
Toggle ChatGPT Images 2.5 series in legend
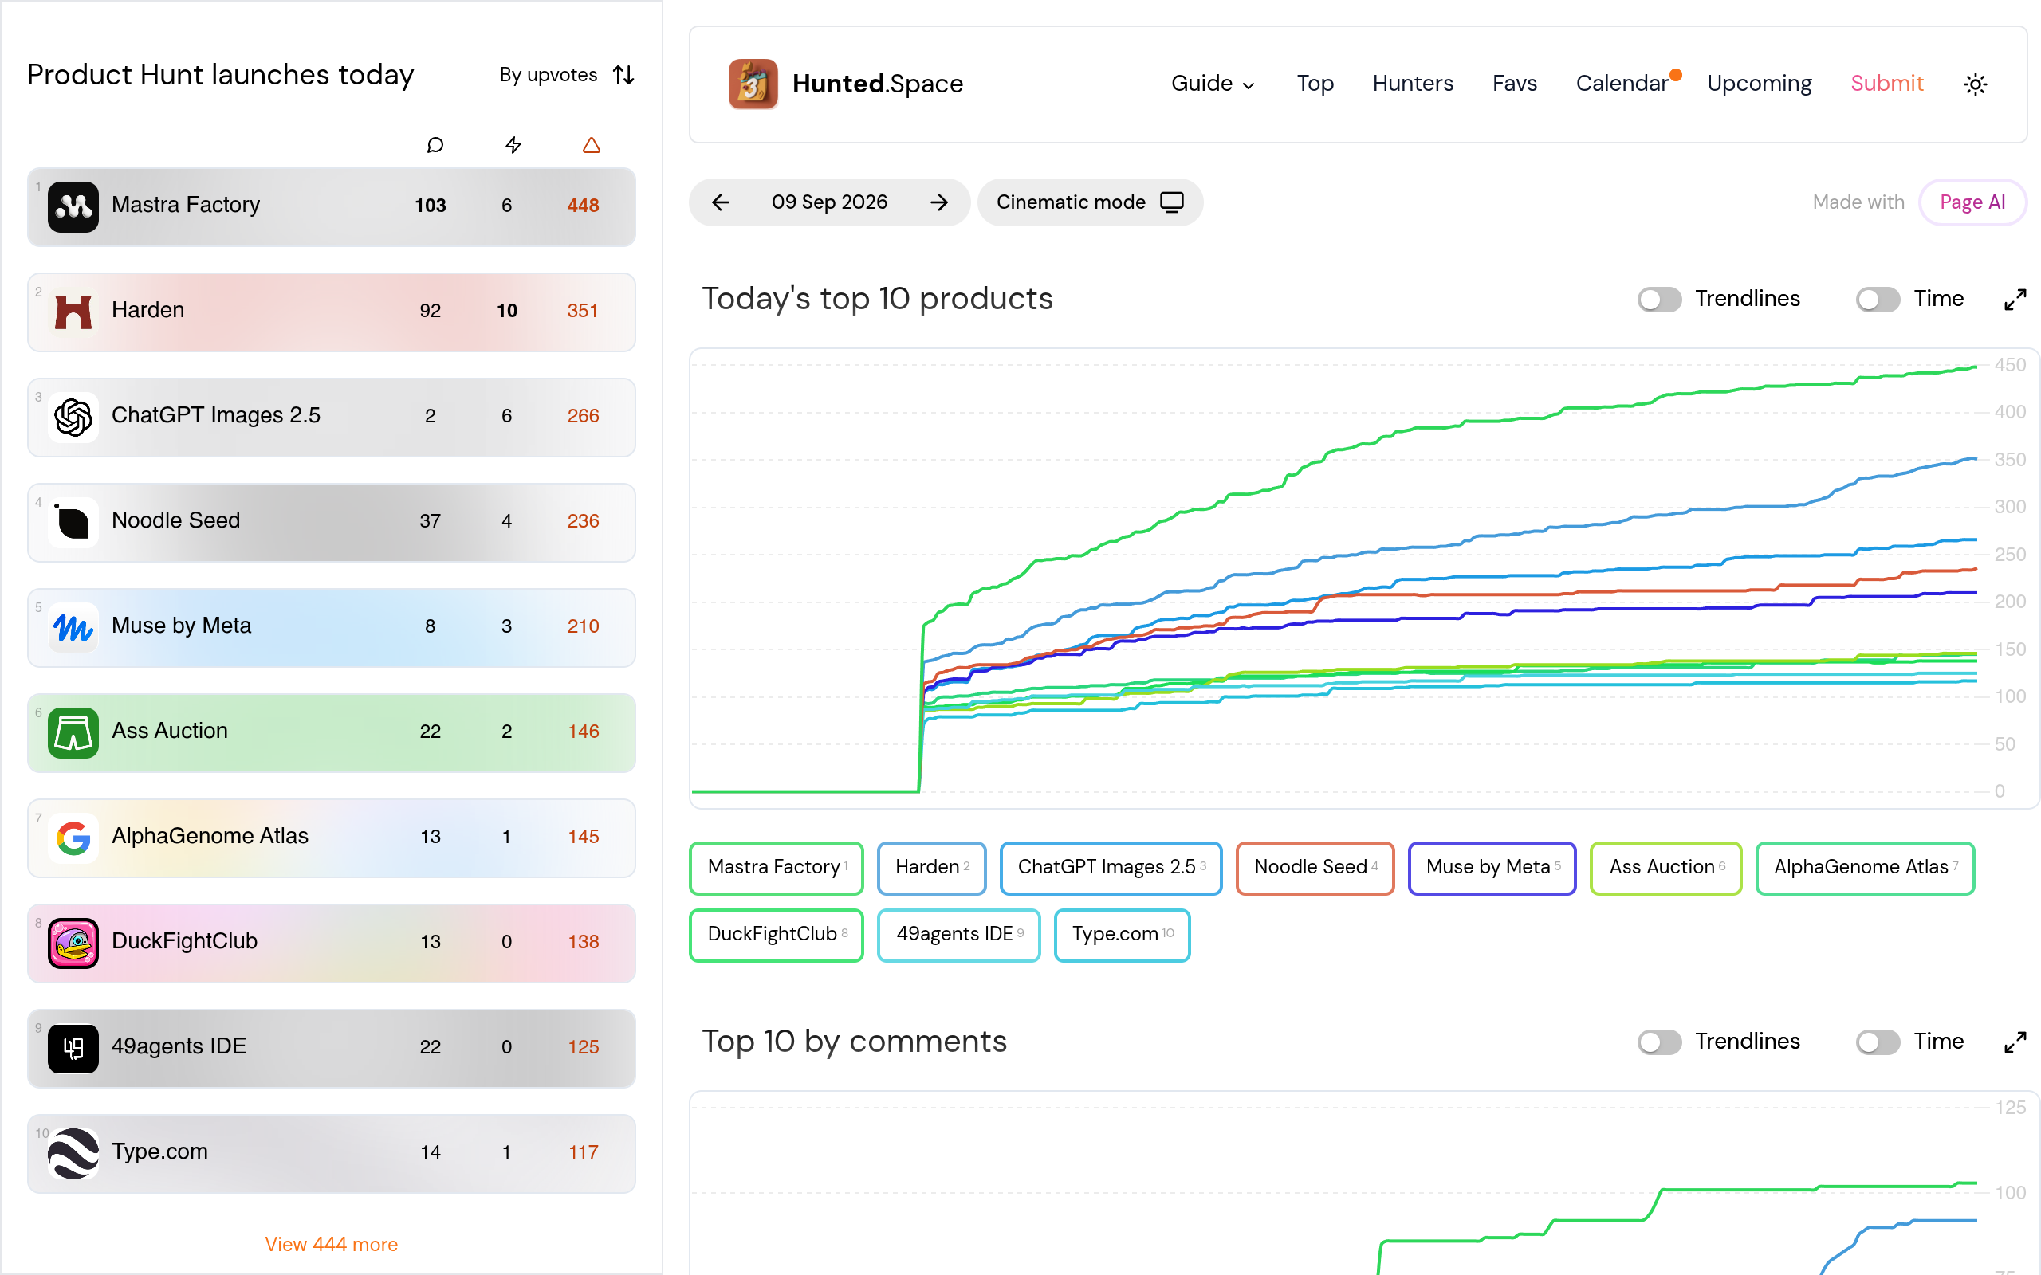pos(1111,868)
